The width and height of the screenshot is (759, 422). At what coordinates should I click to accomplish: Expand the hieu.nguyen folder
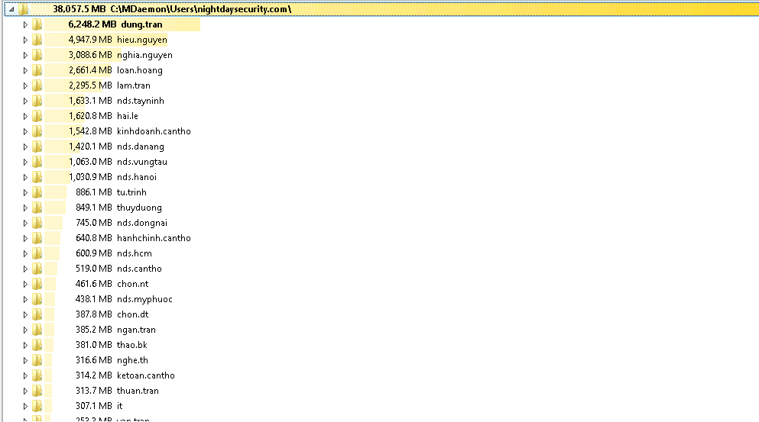click(25, 40)
